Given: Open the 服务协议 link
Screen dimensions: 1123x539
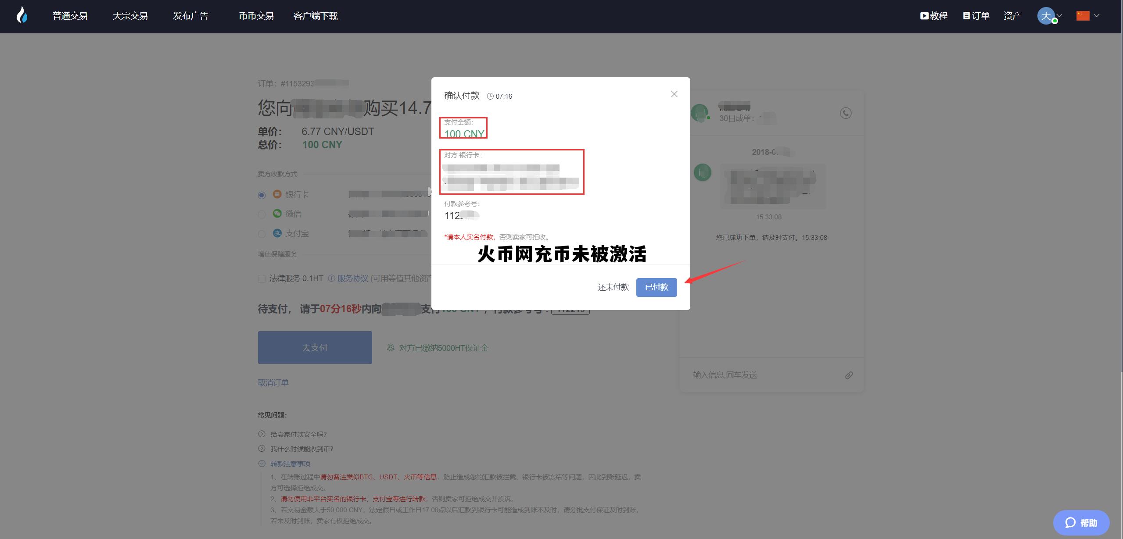Looking at the screenshot, I should click(353, 278).
